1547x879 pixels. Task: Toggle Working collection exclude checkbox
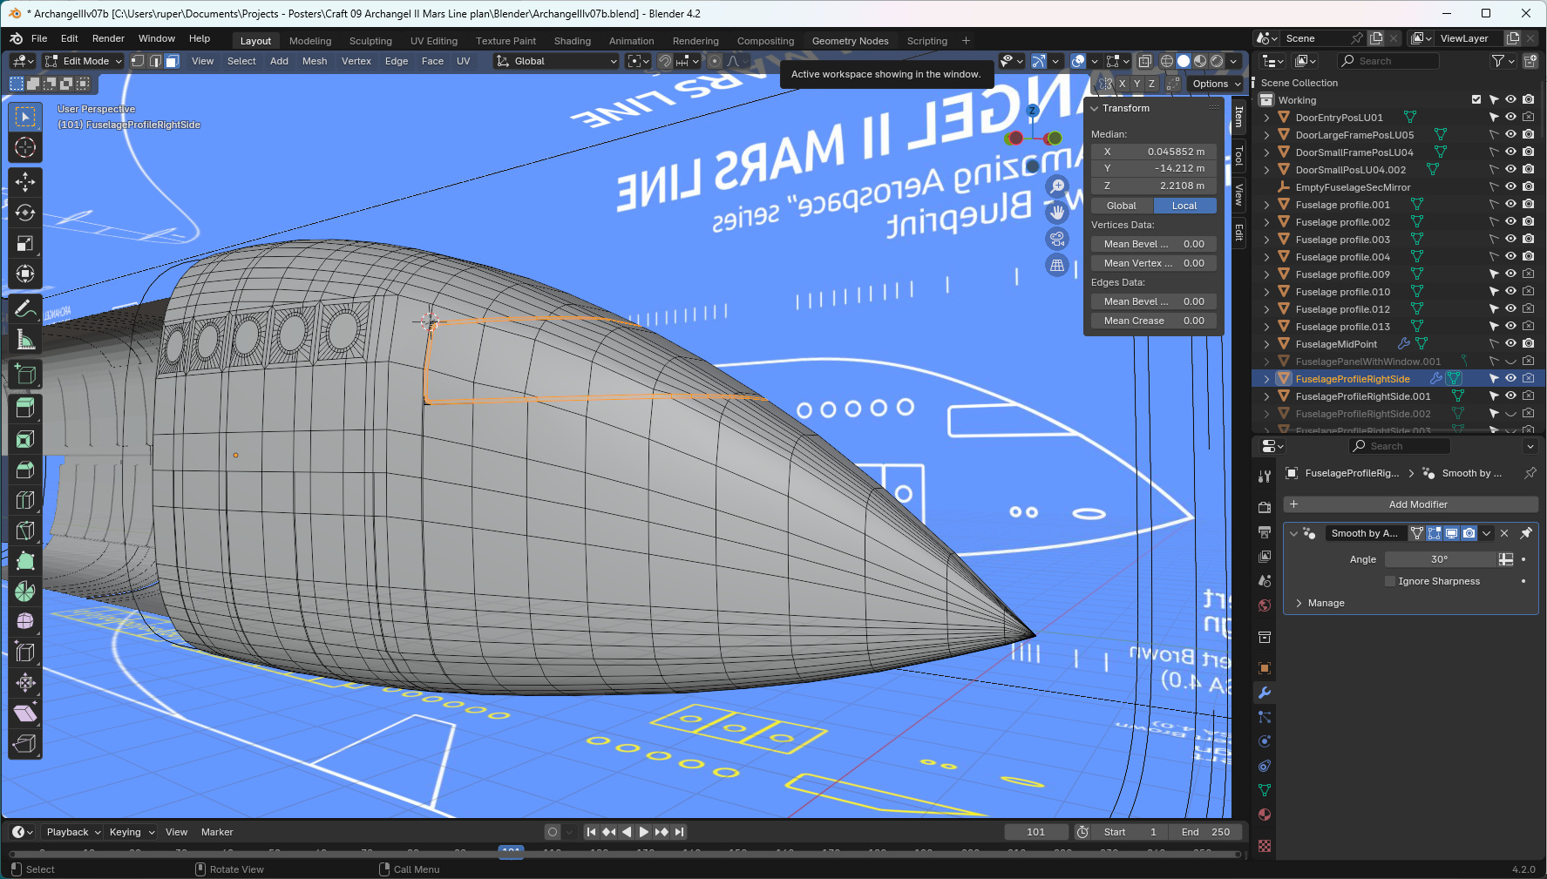coord(1476,99)
